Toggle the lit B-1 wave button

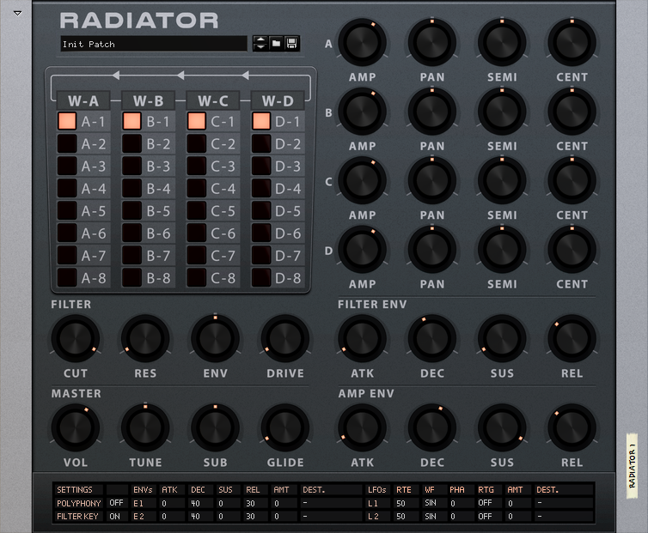[131, 121]
